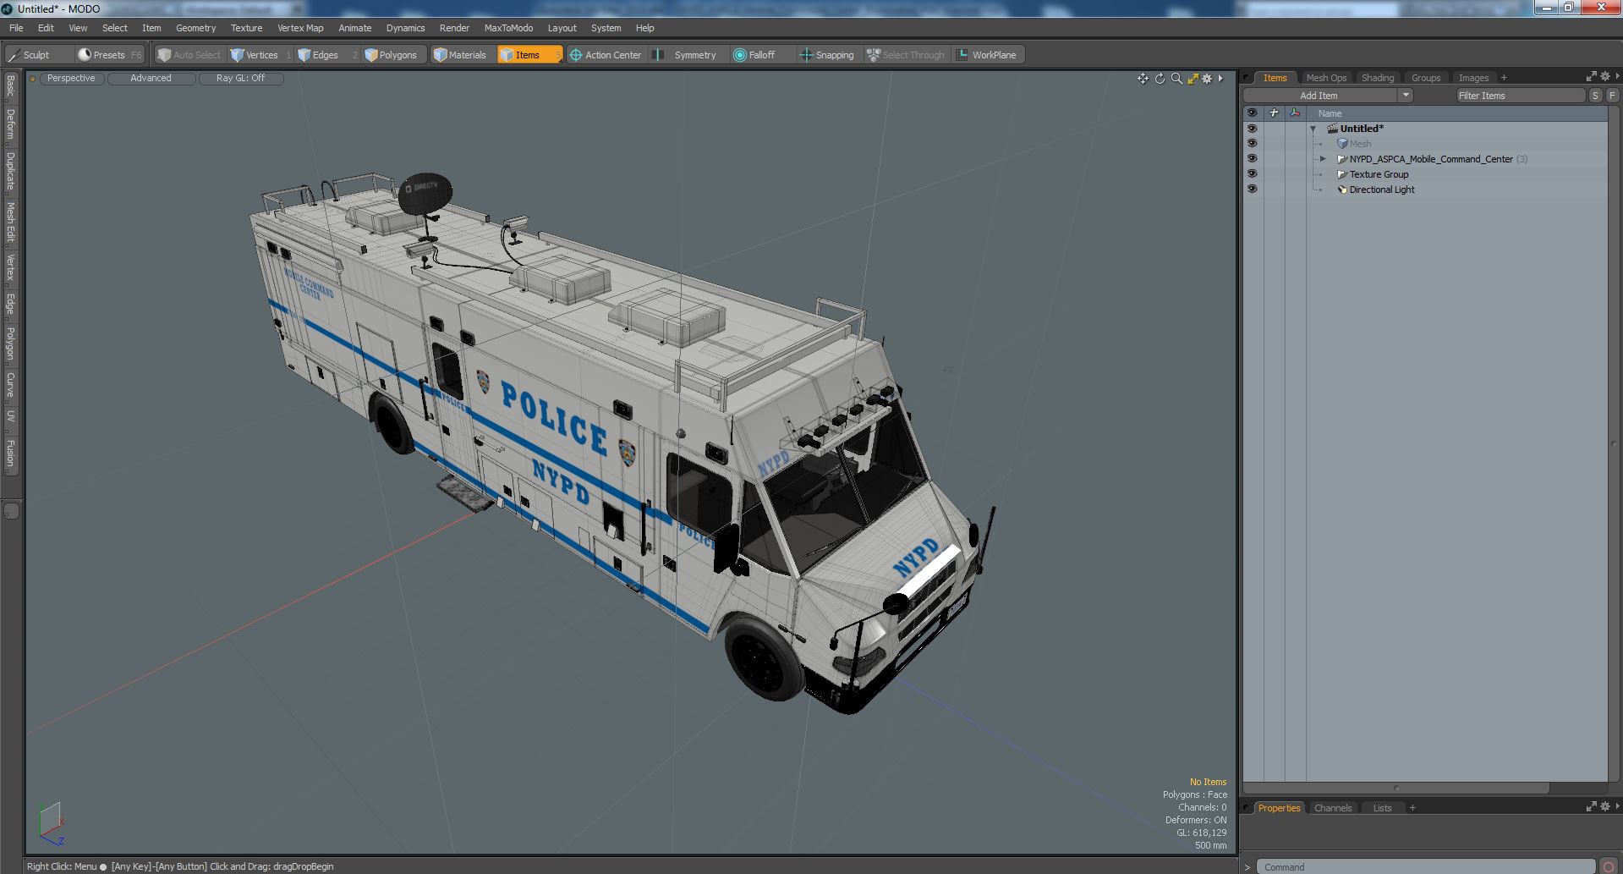Screen dimensions: 1623x874
Task: Open the Add Item dropdown arrow
Action: click(1406, 96)
